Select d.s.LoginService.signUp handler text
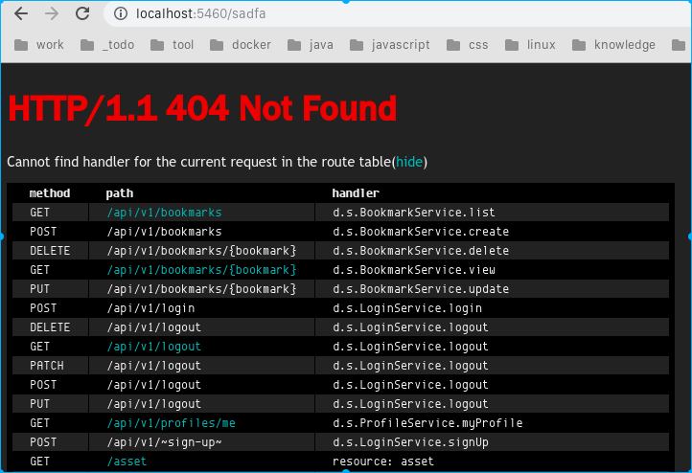Screen dimensions: 692x473 click(410, 442)
